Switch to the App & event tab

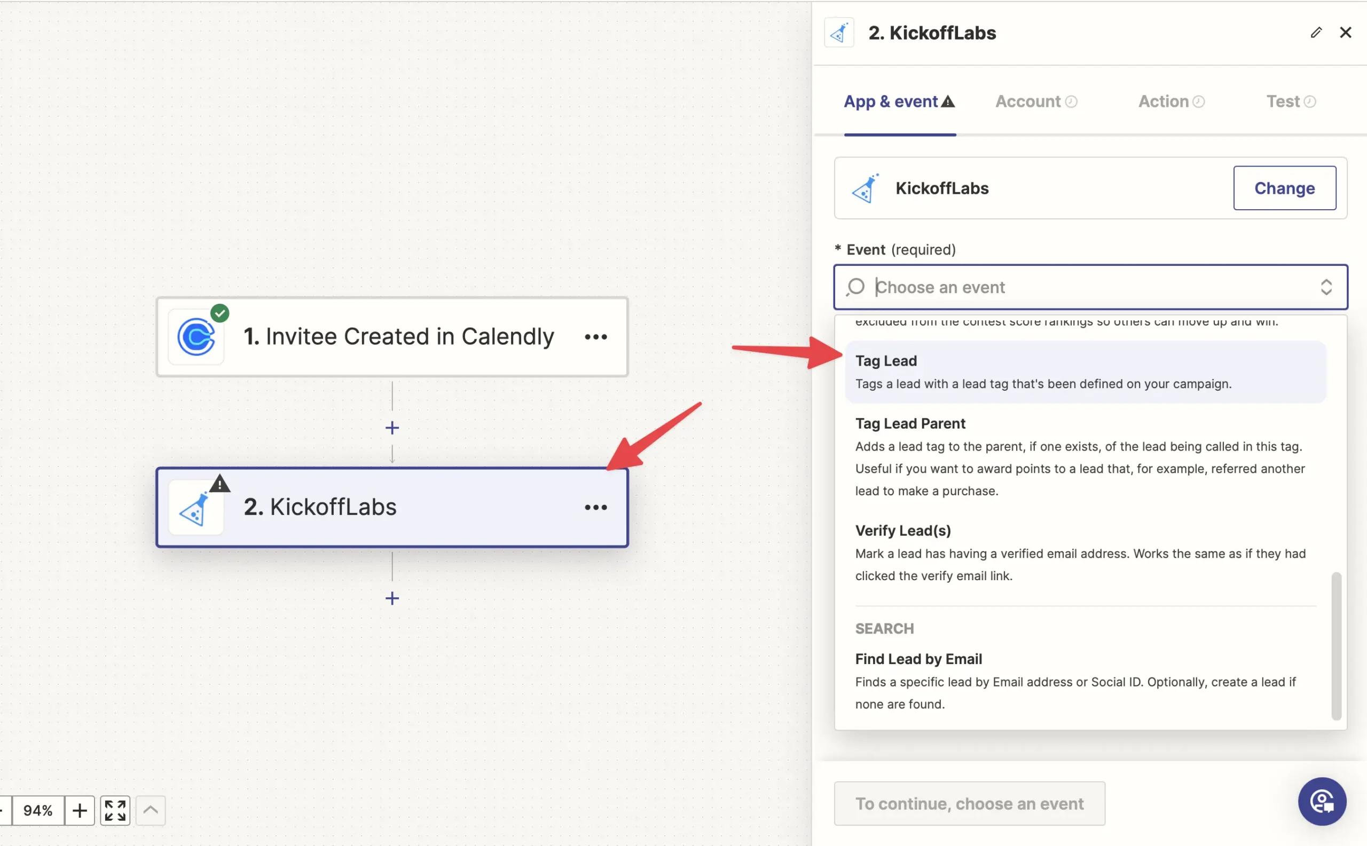click(x=899, y=101)
